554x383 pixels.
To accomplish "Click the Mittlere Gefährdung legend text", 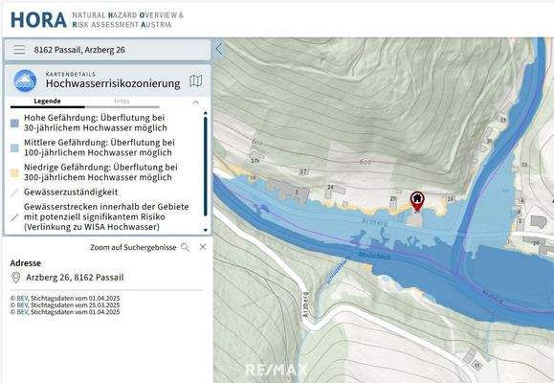I will pyautogui.click(x=100, y=147).
